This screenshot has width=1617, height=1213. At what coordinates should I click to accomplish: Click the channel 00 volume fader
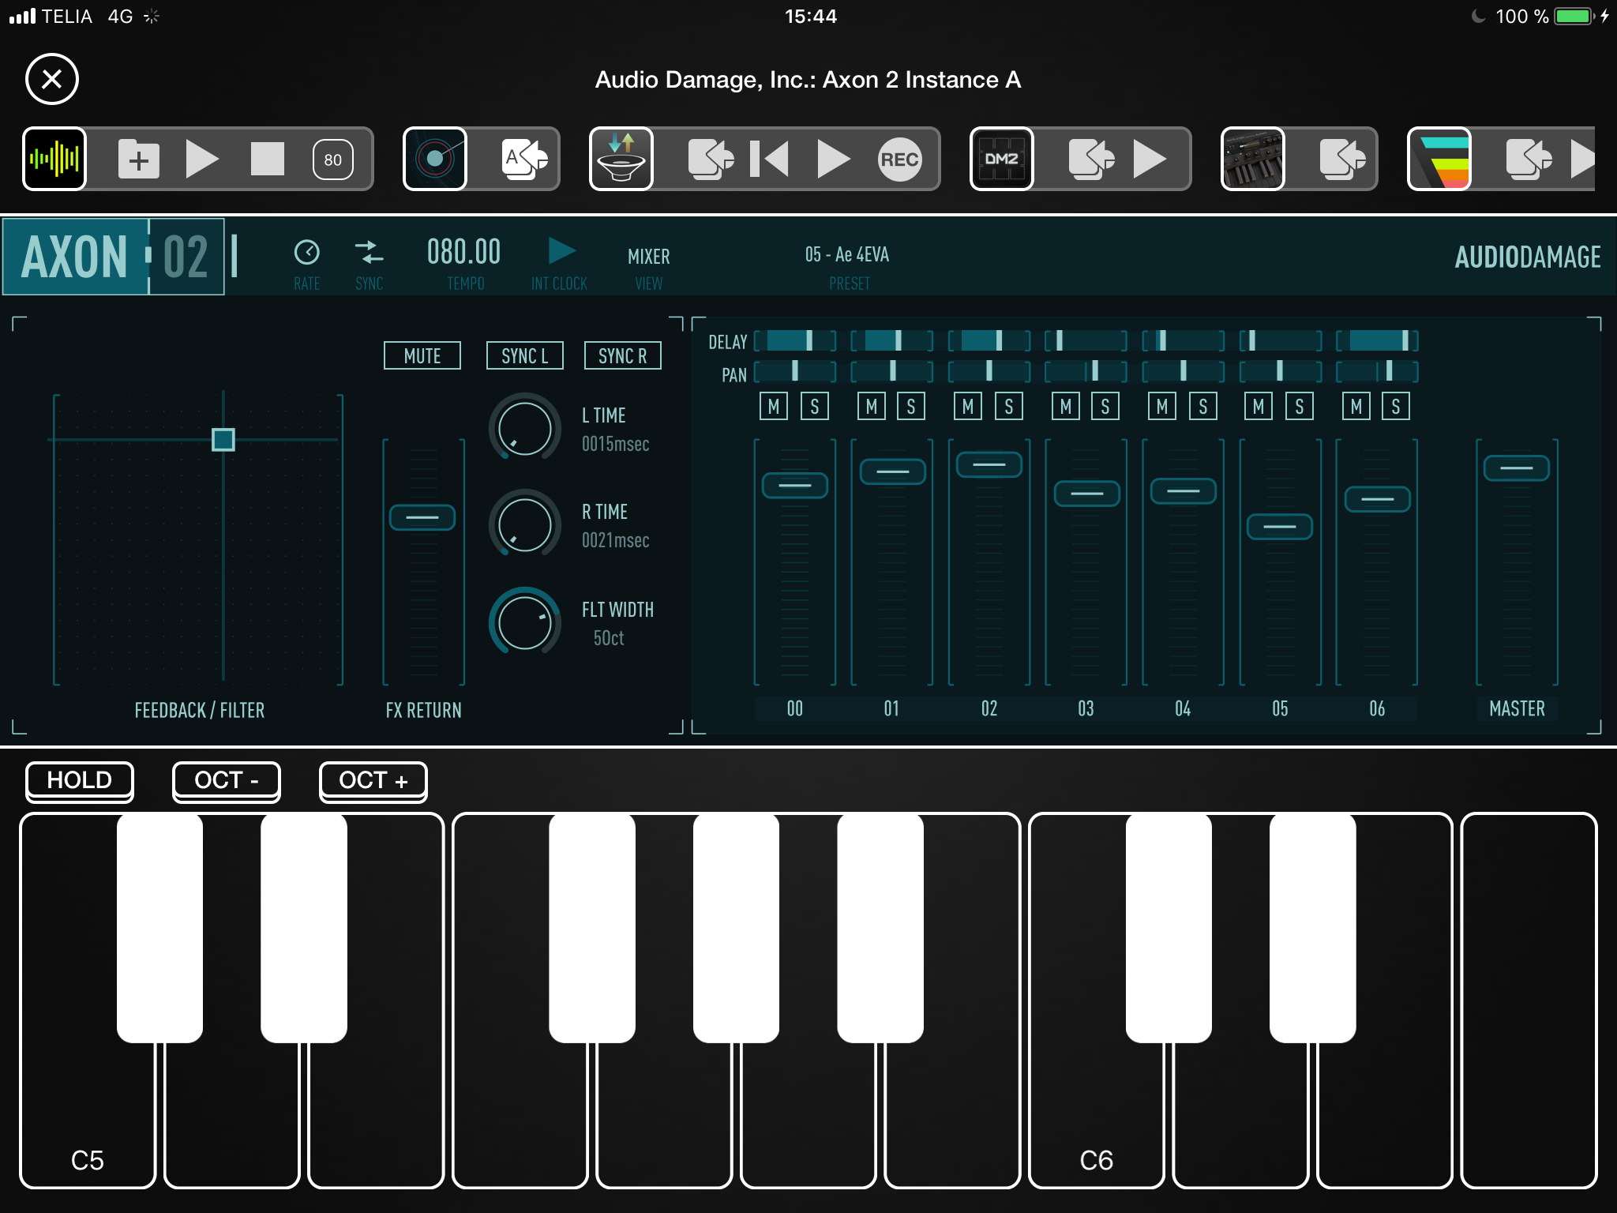795,486
